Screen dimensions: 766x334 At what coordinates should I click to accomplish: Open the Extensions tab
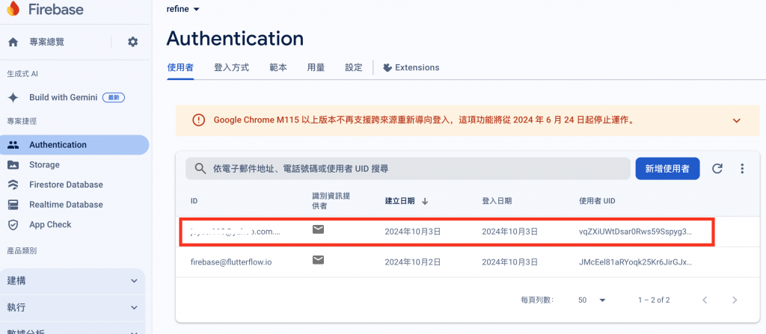tap(411, 68)
